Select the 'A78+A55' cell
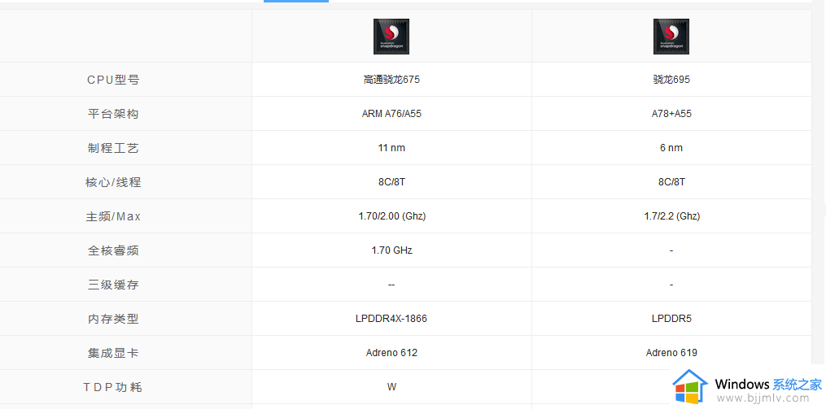 coord(671,114)
